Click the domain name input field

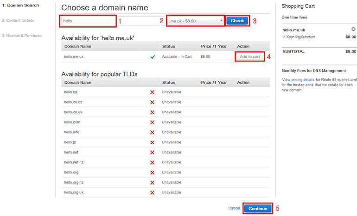pos(88,21)
